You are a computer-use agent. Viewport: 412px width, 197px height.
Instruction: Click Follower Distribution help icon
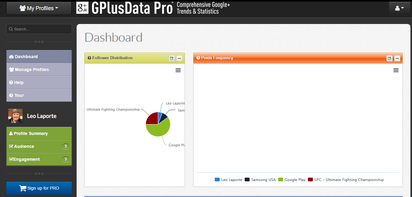(89, 58)
